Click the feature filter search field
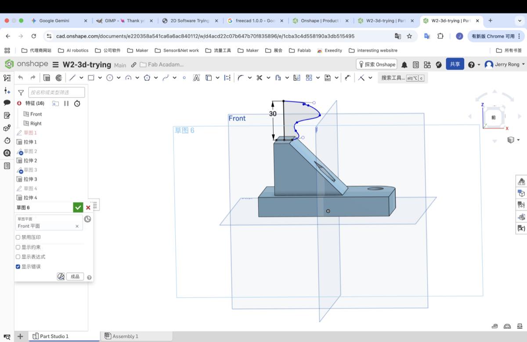The width and height of the screenshot is (527, 342). (57, 93)
